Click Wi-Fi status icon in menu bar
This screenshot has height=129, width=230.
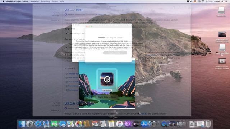pyautogui.click(x=203, y=1)
